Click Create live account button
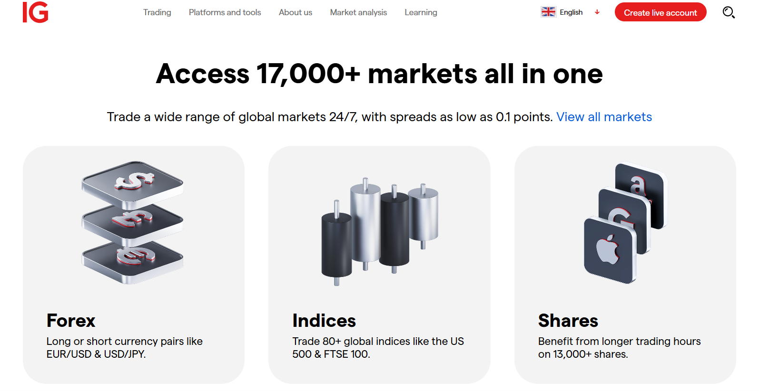Screen dimensions: 759x391 [660, 12]
